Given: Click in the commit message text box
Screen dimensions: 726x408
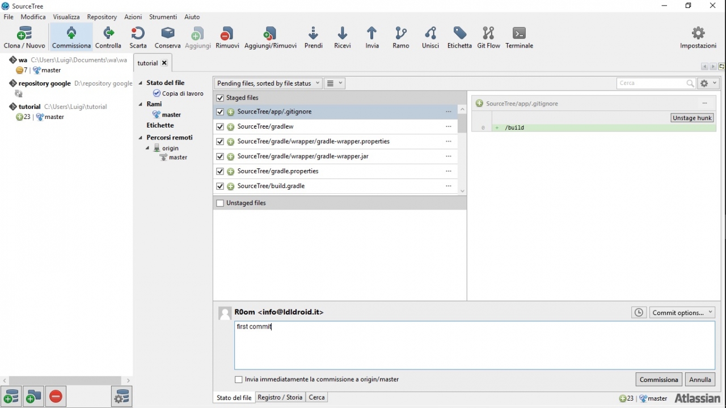Looking at the screenshot, I should 475,346.
